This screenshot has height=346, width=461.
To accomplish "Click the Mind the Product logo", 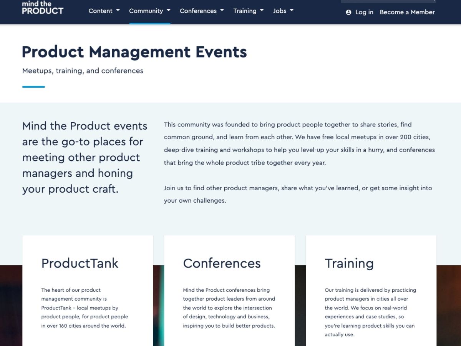I will (x=43, y=7).
